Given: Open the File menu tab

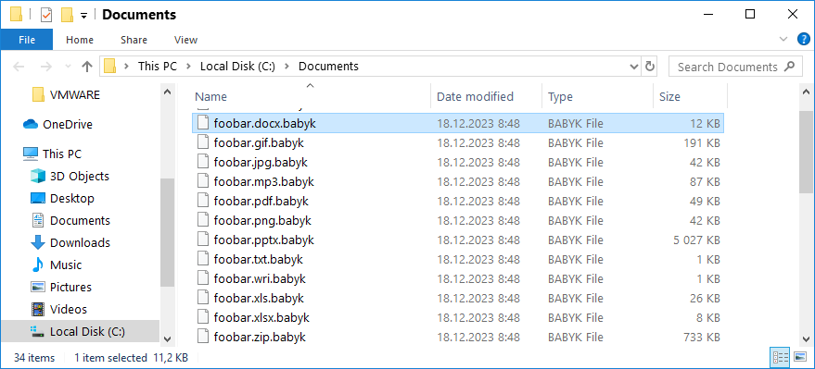Looking at the screenshot, I should point(27,40).
